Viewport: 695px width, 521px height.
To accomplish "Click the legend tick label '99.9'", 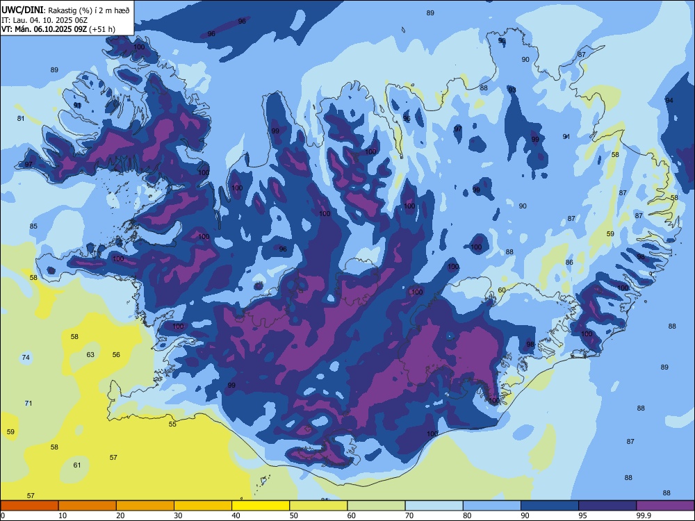I will pyautogui.click(x=643, y=515).
